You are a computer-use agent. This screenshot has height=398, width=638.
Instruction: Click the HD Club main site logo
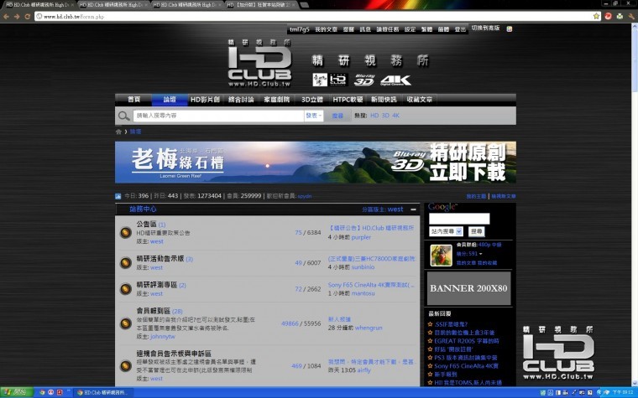point(259,64)
